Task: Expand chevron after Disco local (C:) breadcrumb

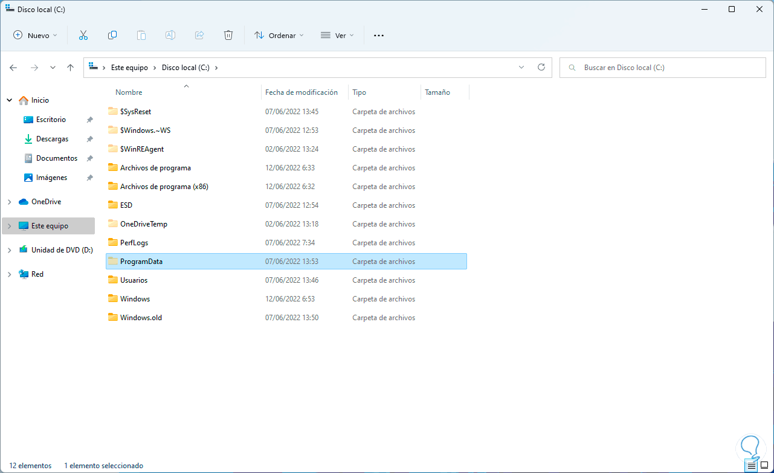Action: click(x=216, y=68)
